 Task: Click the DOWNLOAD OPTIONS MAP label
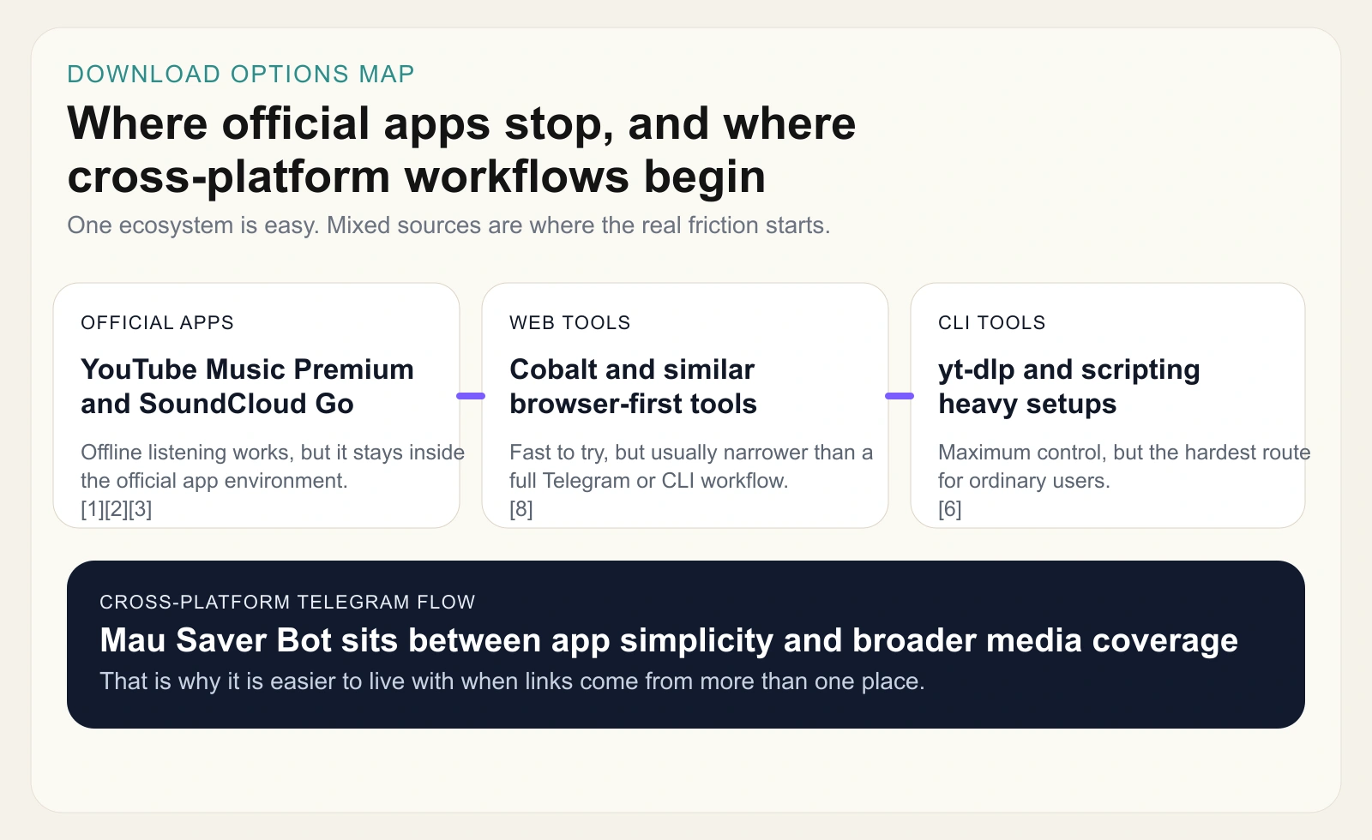point(241,75)
